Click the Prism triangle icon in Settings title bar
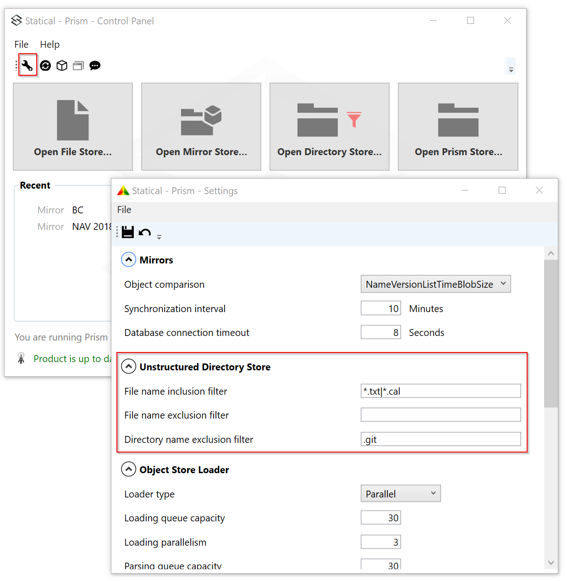Viewport: 567px width, 581px height. [123, 190]
